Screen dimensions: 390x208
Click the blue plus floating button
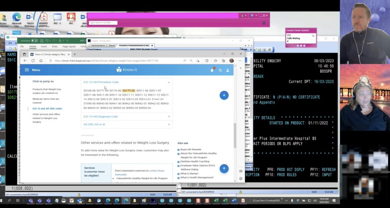click(x=224, y=95)
